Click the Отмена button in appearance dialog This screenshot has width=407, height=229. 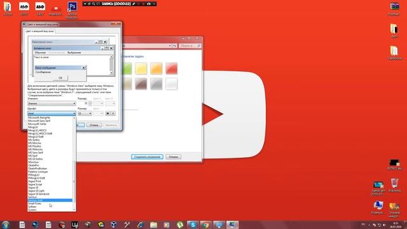pos(94,125)
